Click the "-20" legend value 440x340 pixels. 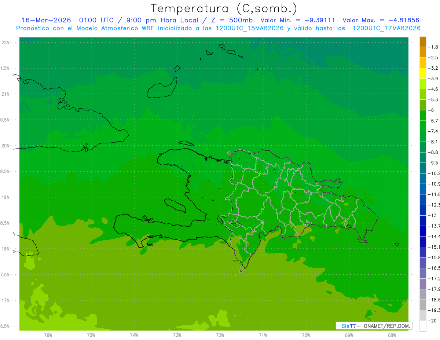[432, 321]
